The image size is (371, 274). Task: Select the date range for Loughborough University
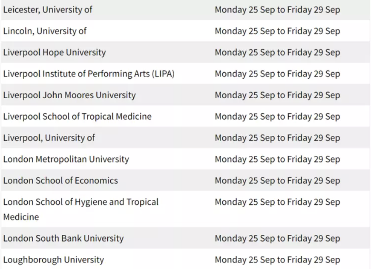(x=277, y=260)
